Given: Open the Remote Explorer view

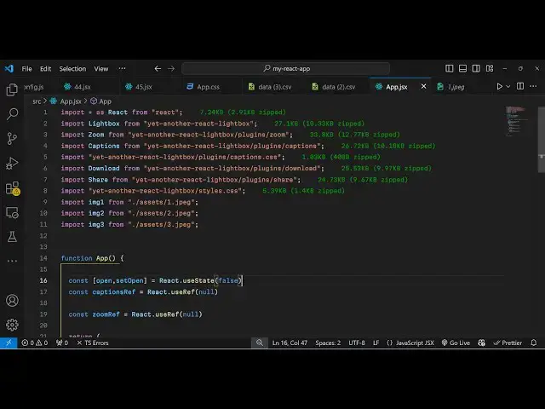Looking at the screenshot, I should [x=12, y=212].
